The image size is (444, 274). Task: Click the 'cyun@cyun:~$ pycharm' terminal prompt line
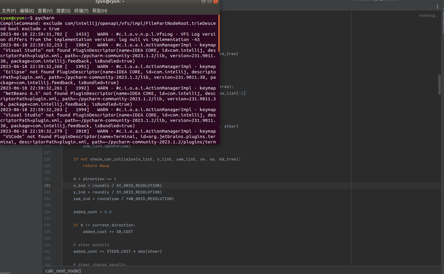(27, 18)
